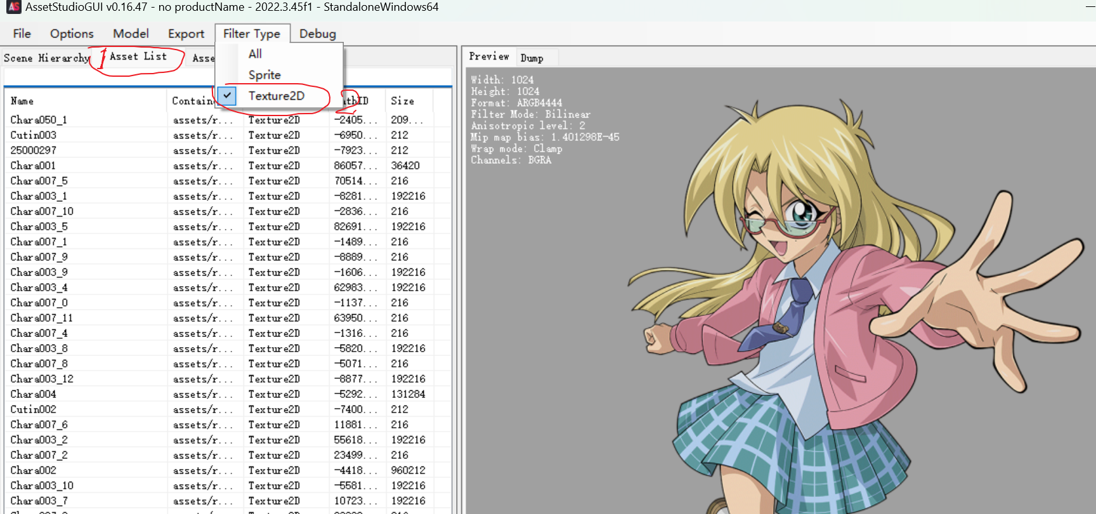Open the Model menu
1096x514 pixels.
pos(131,34)
